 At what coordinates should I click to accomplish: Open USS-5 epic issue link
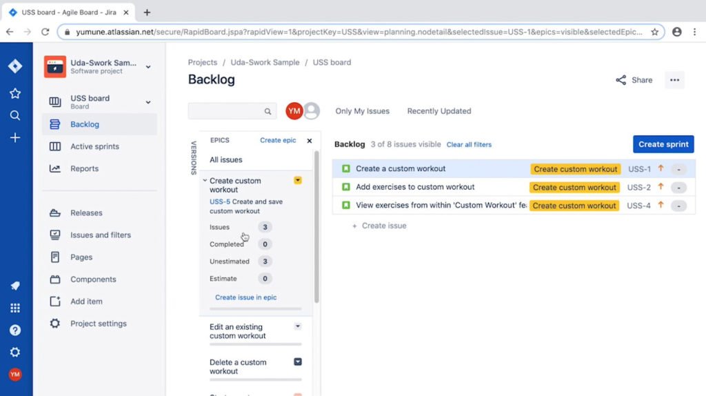click(x=220, y=201)
